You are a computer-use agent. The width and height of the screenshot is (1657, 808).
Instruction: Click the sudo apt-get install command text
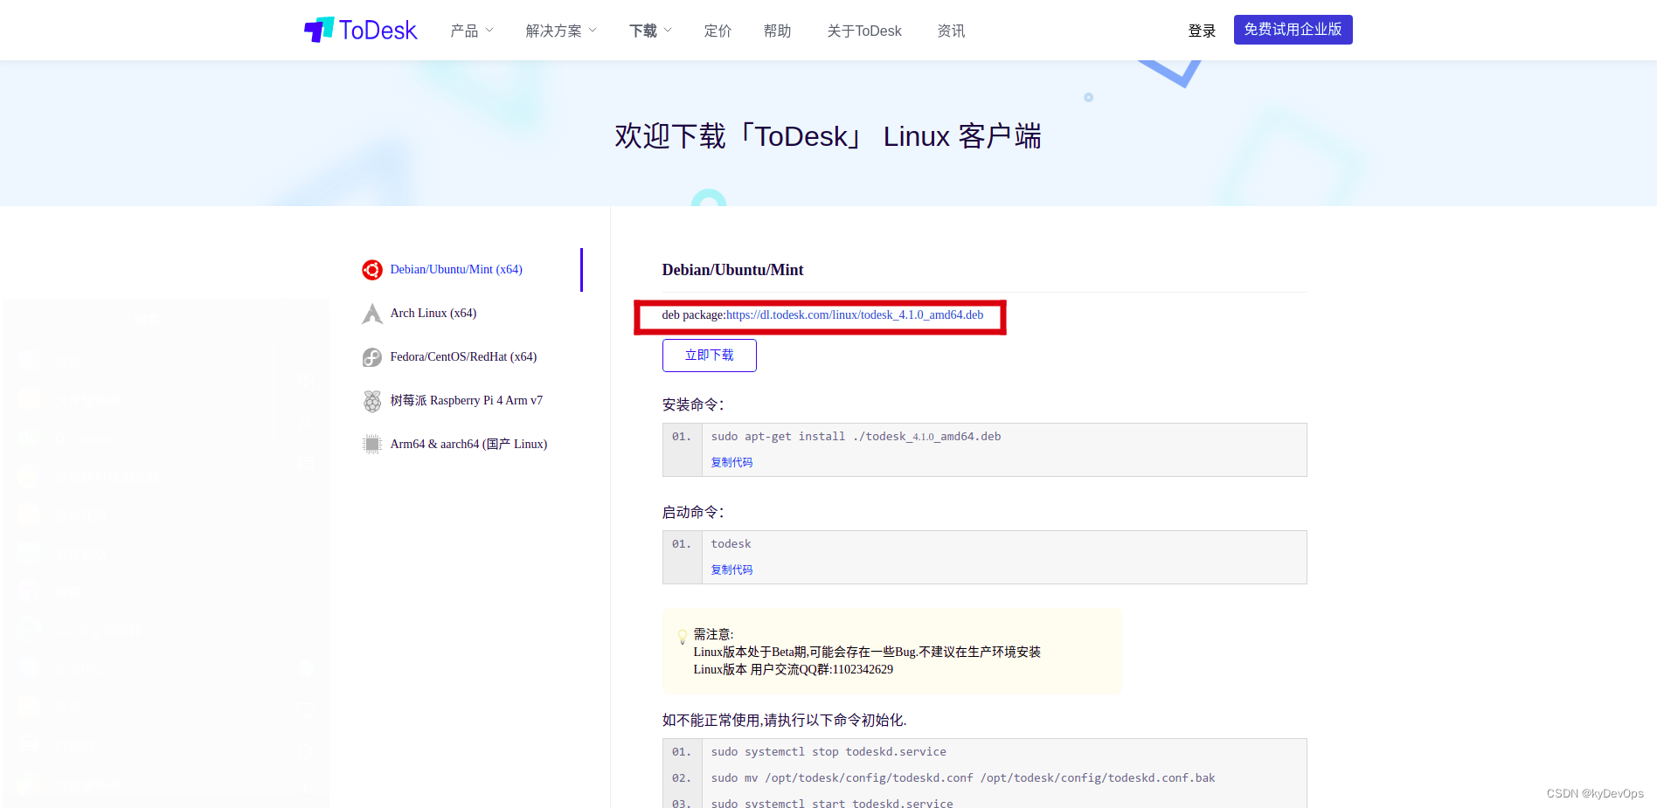pos(856,437)
